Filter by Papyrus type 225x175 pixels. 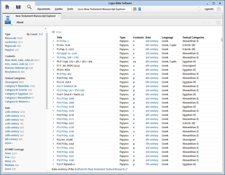pyautogui.click(x=9, y=50)
